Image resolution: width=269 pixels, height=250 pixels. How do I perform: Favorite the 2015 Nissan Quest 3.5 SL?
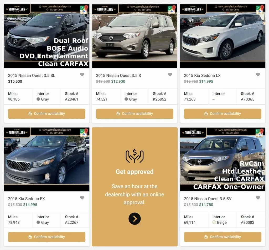tap(82, 75)
